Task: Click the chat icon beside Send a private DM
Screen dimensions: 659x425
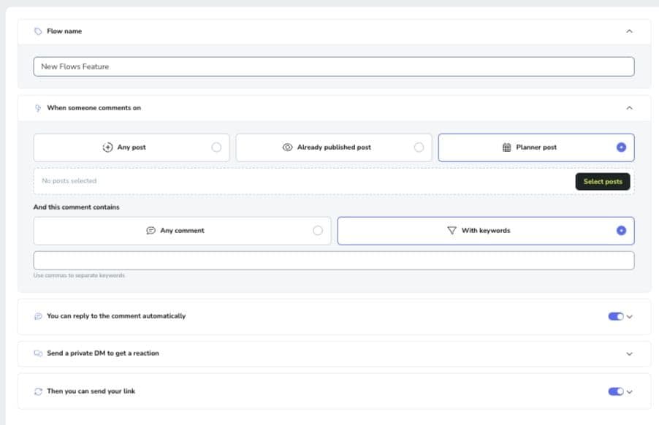Action: coord(38,353)
